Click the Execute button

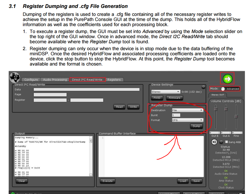(x=107, y=181)
